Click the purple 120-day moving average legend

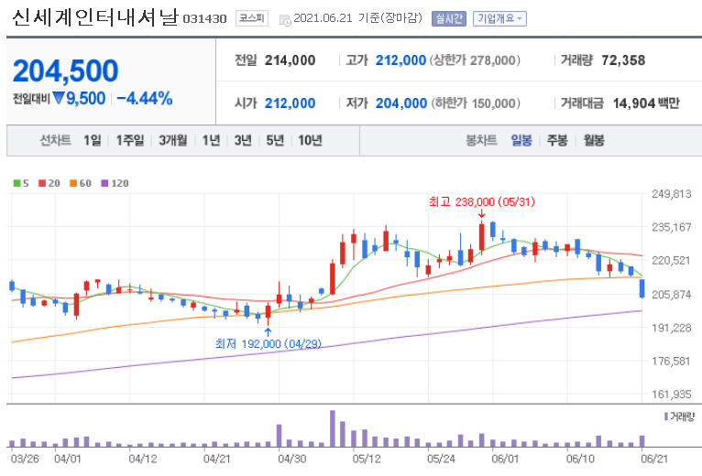pyautogui.click(x=115, y=183)
